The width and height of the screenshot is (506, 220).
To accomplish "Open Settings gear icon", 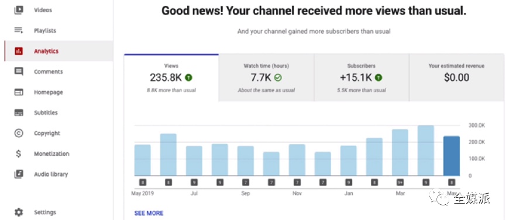I will pyautogui.click(x=19, y=212).
